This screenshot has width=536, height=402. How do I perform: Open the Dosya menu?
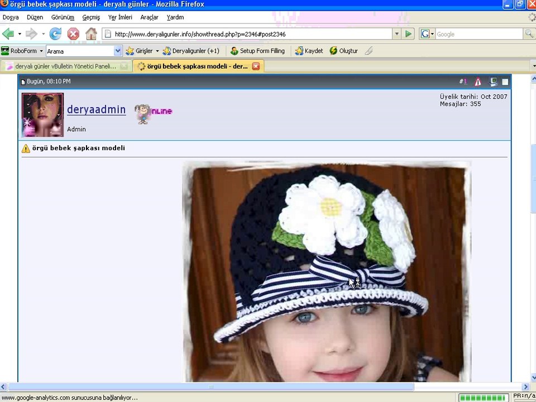(11, 17)
